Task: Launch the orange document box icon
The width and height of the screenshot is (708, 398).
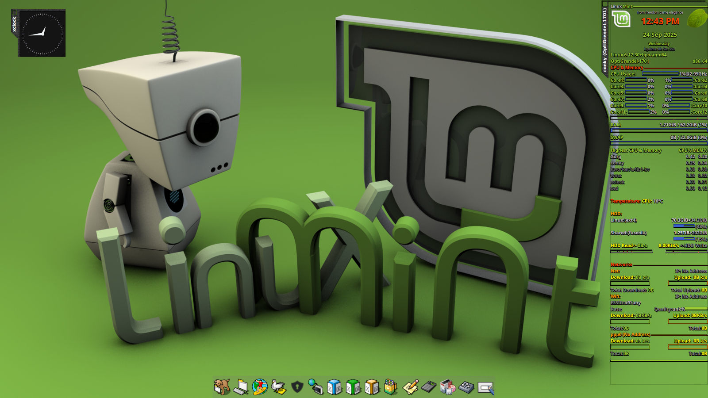Action: point(372,387)
